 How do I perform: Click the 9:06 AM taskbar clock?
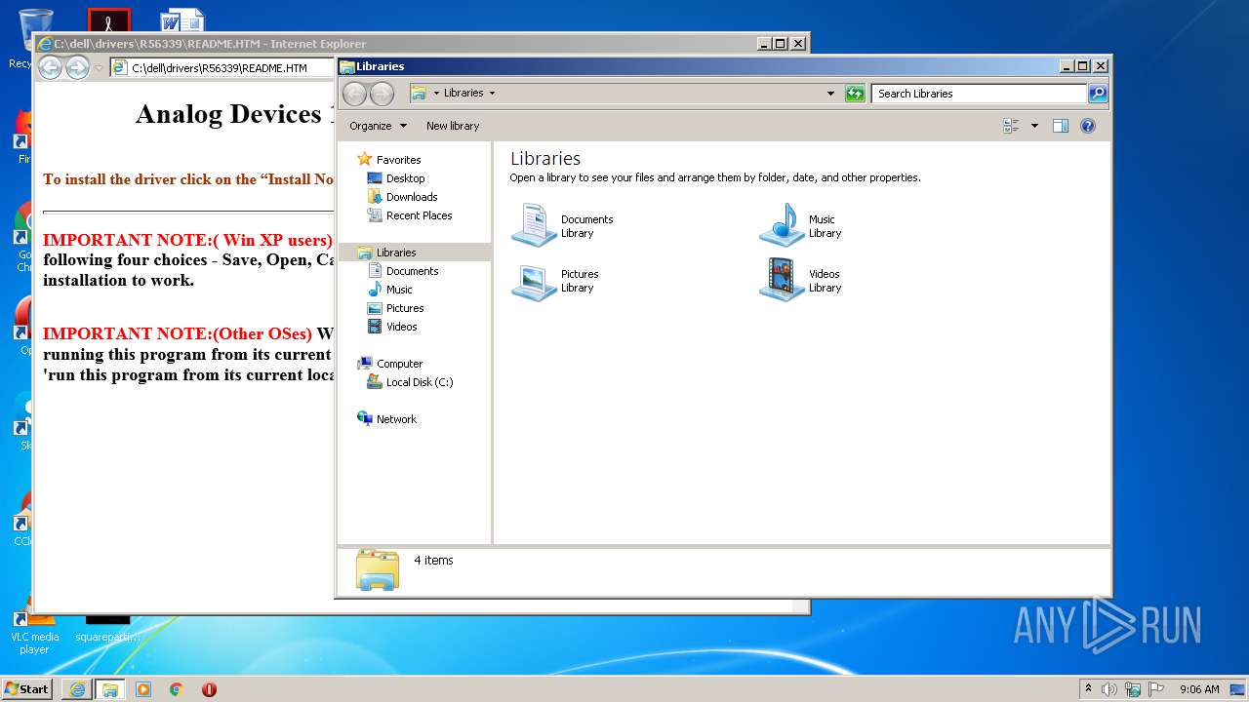pos(1199,689)
